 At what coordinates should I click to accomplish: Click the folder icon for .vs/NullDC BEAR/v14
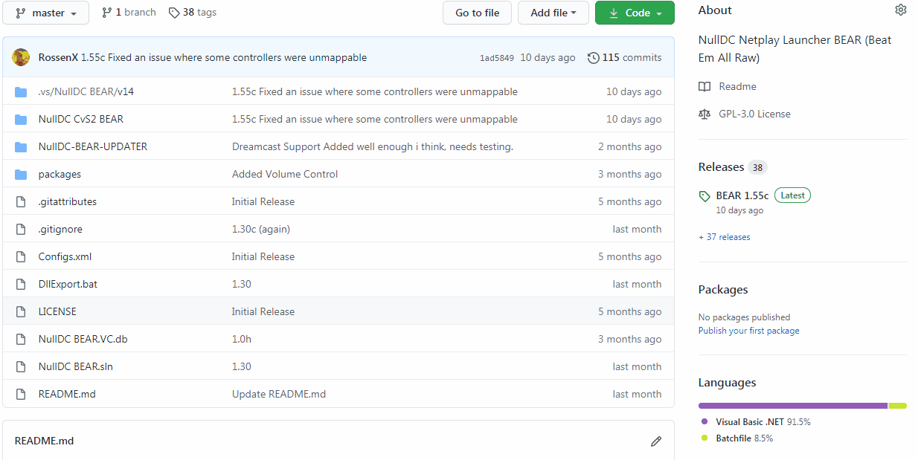(x=21, y=92)
